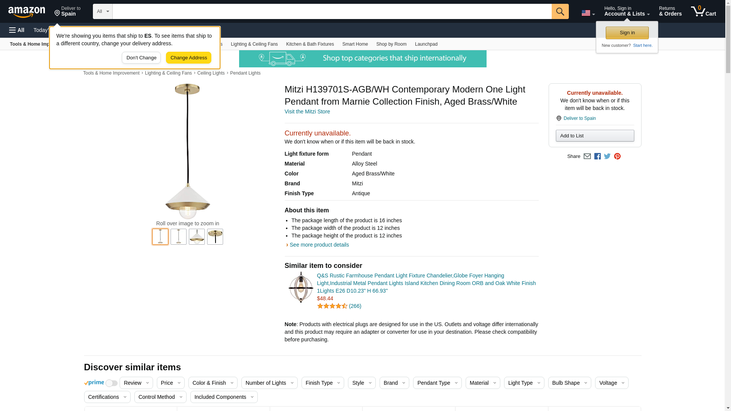
Task: Click the yellow Sign in button
Action: pyautogui.click(x=627, y=33)
